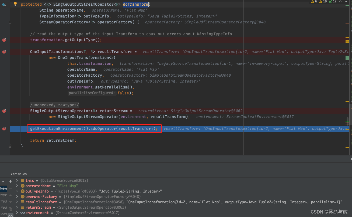Select the operatorName = "Flat Map" row
The height and width of the screenshot is (217, 352).
[x=183, y=186]
